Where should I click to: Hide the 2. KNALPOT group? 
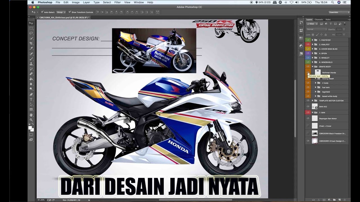tap(308, 44)
